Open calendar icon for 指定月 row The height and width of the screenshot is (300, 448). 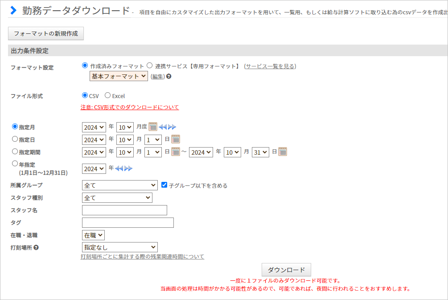[x=153, y=127]
